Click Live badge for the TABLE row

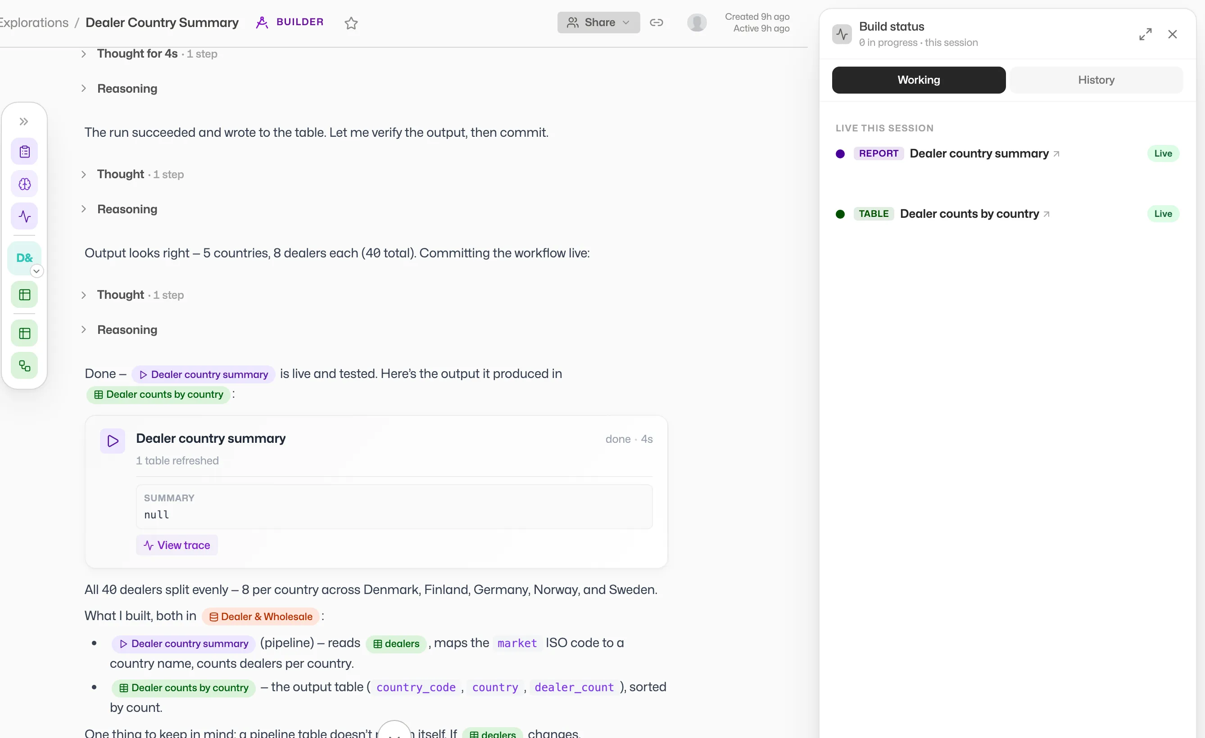1163,214
